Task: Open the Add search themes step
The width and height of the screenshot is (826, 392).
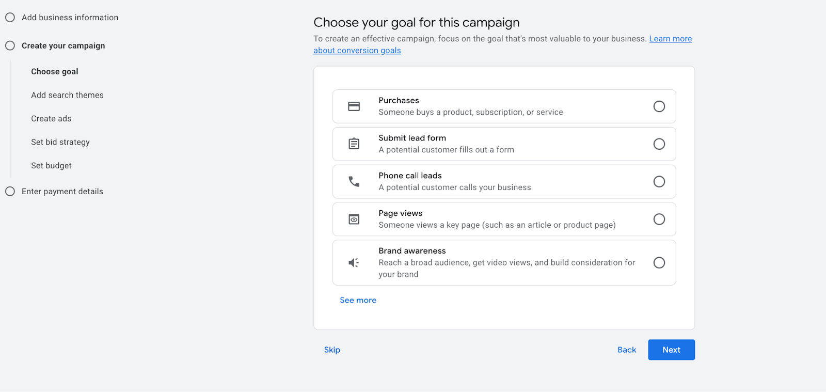Action: tap(67, 95)
